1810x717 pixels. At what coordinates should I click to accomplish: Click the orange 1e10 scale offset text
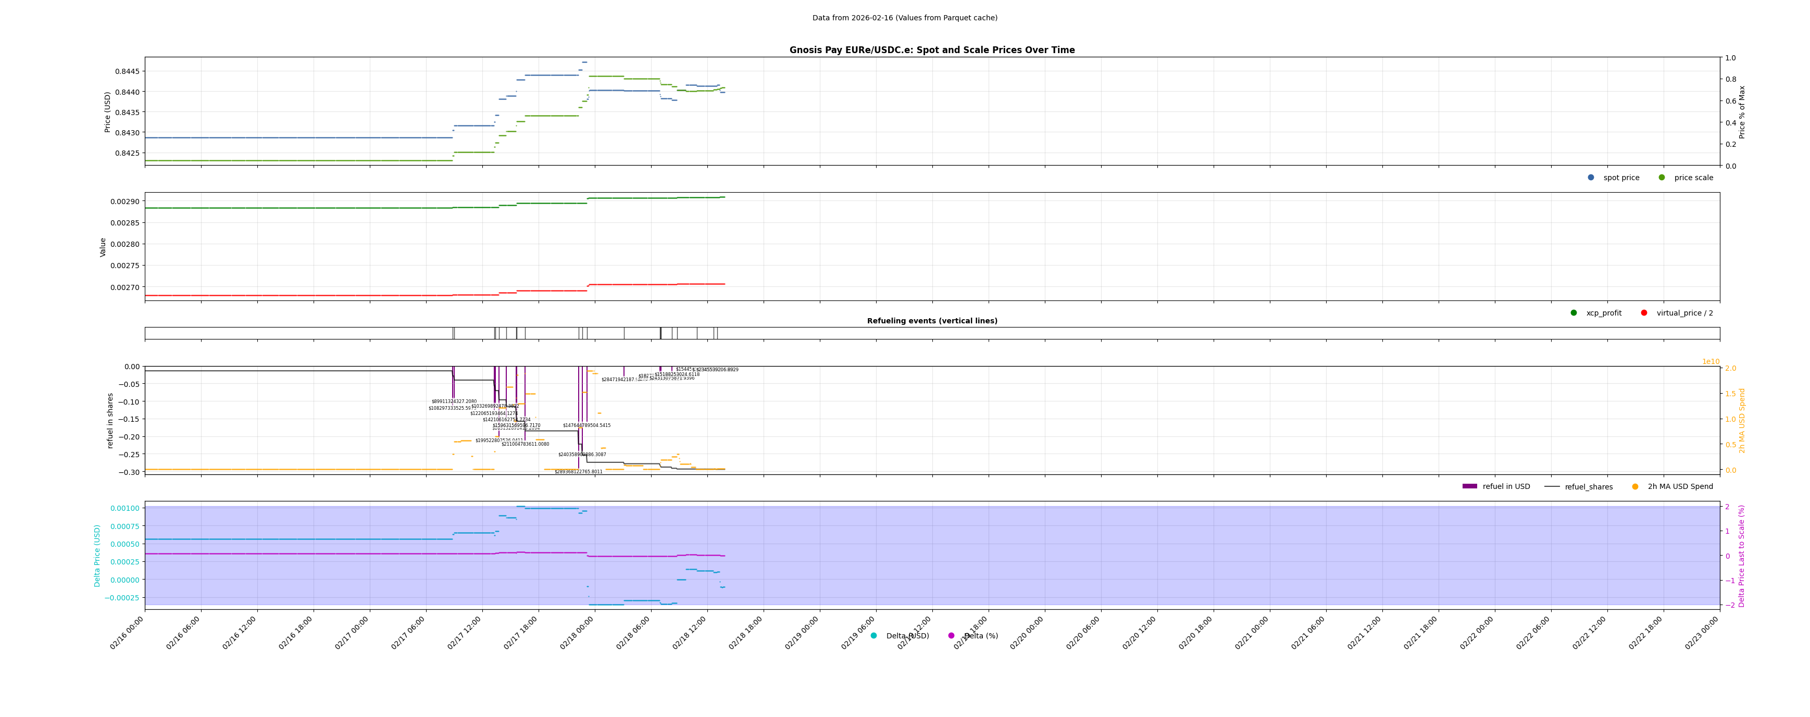1710,362
